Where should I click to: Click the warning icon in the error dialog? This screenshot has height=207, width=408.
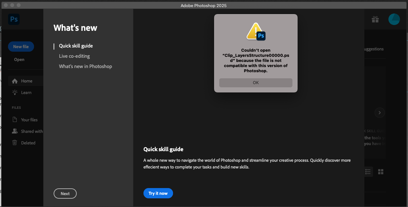(x=256, y=31)
